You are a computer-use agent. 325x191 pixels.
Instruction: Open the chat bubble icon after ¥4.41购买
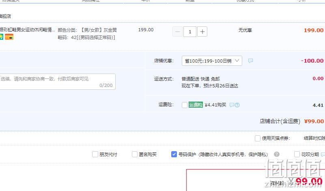tap(232, 105)
